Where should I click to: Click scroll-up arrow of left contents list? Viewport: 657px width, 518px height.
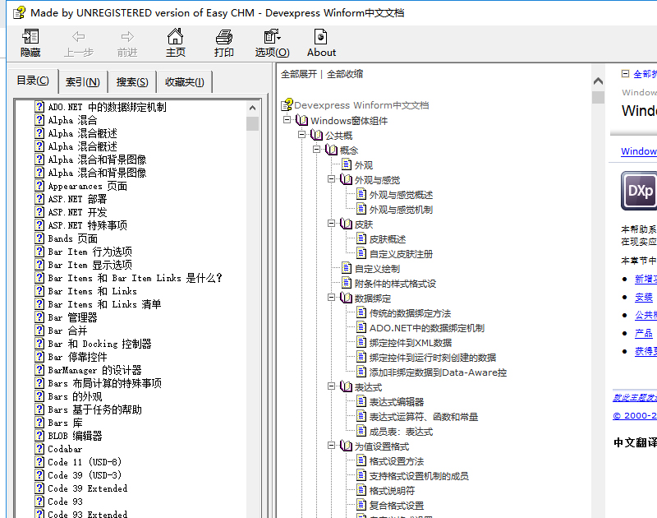(252, 108)
